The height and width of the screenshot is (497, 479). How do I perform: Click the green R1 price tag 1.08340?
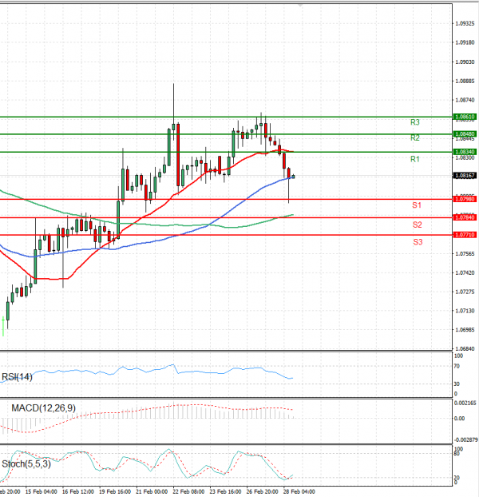[465, 152]
